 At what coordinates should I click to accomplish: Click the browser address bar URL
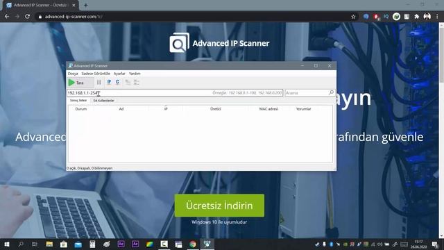pos(74,17)
